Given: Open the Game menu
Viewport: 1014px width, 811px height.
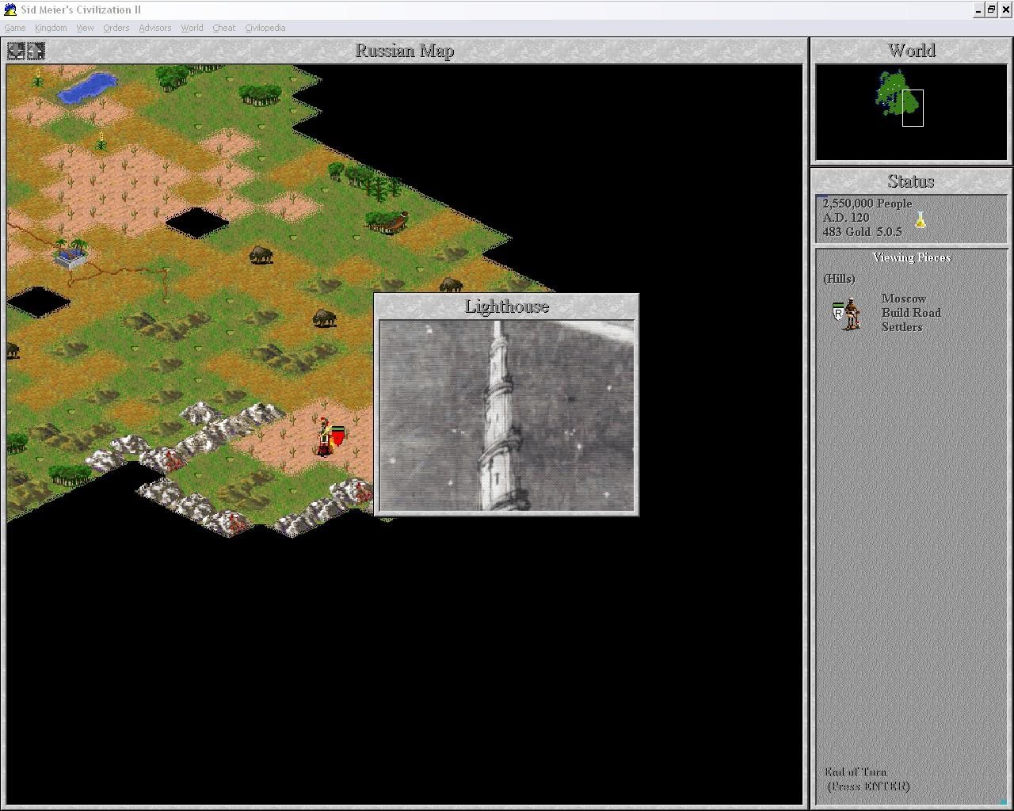Looking at the screenshot, I should point(15,28).
